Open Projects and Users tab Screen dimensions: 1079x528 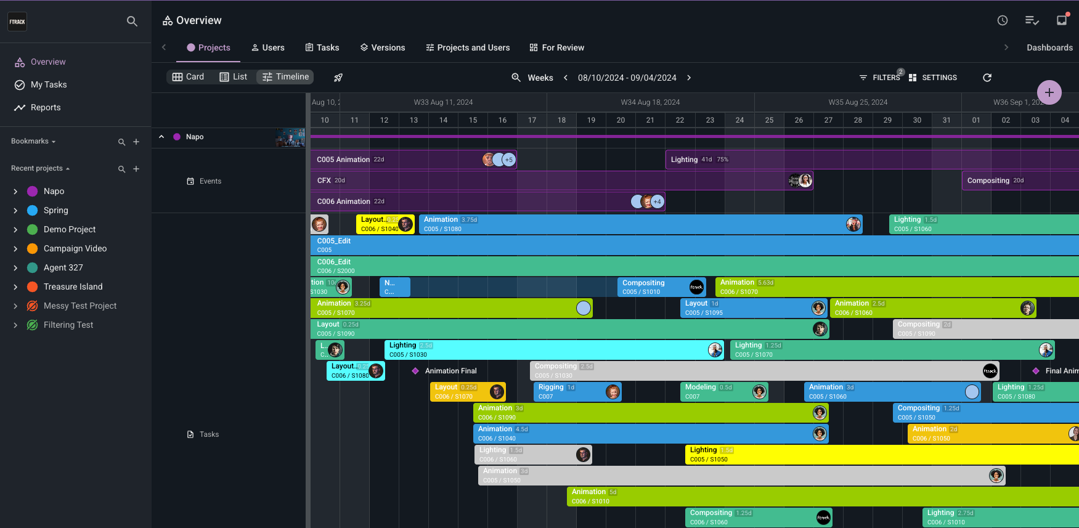coord(468,47)
